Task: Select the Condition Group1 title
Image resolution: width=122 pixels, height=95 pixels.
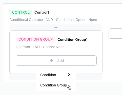Action: pyautogui.click(x=73, y=40)
